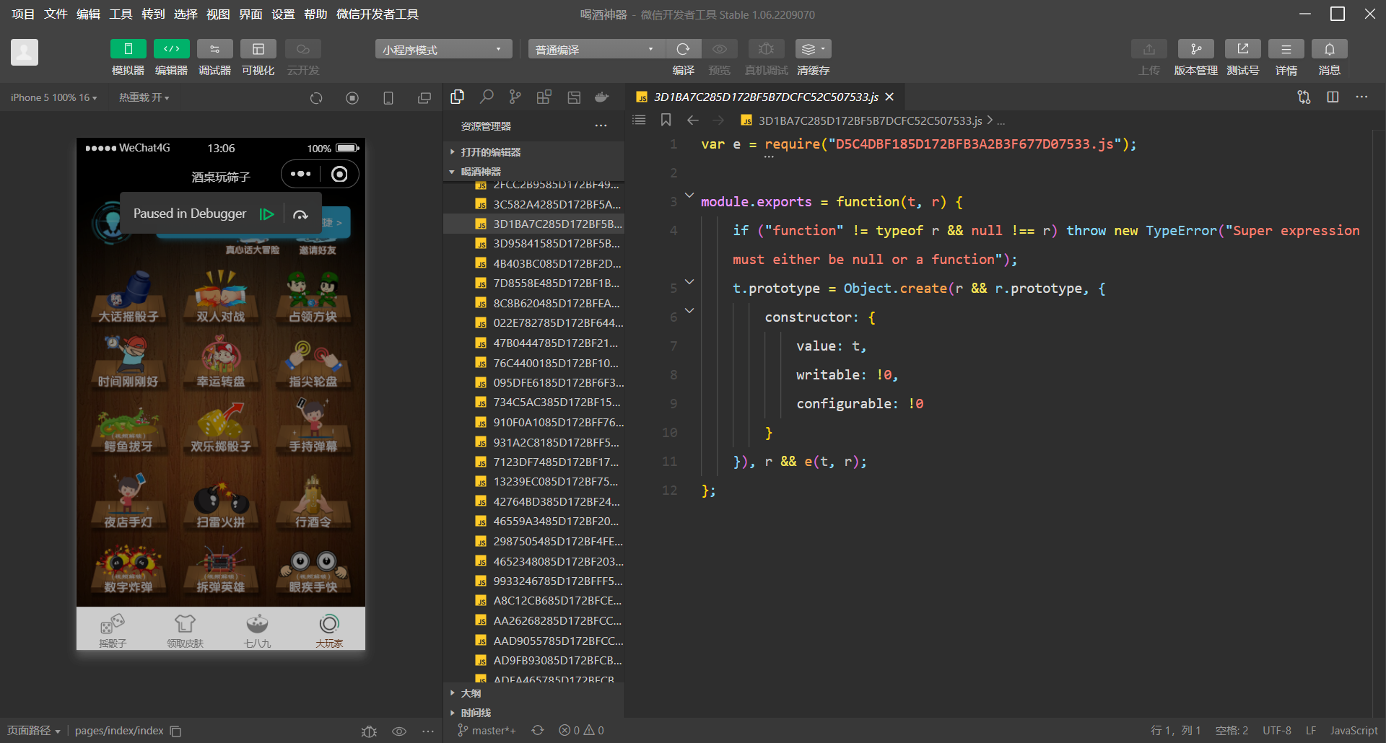Open the iPhone 5 device dropdown
Image resolution: width=1386 pixels, height=743 pixels.
point(53,97)
